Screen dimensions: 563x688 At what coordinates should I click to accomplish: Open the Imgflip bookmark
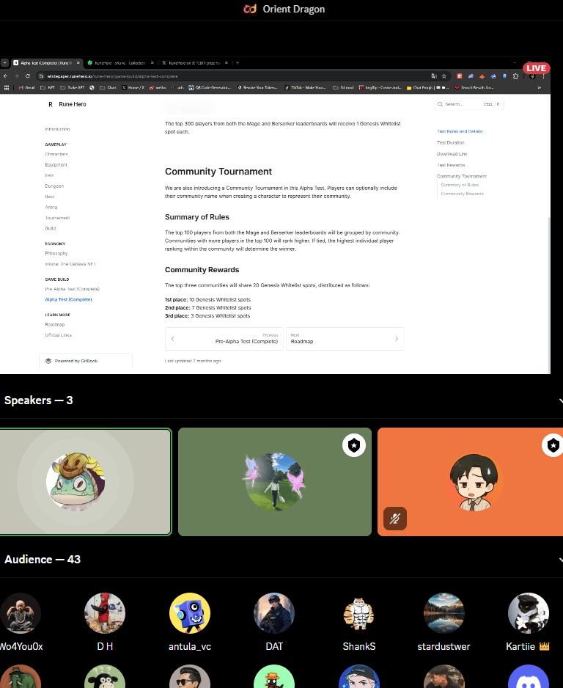(380, 87)
